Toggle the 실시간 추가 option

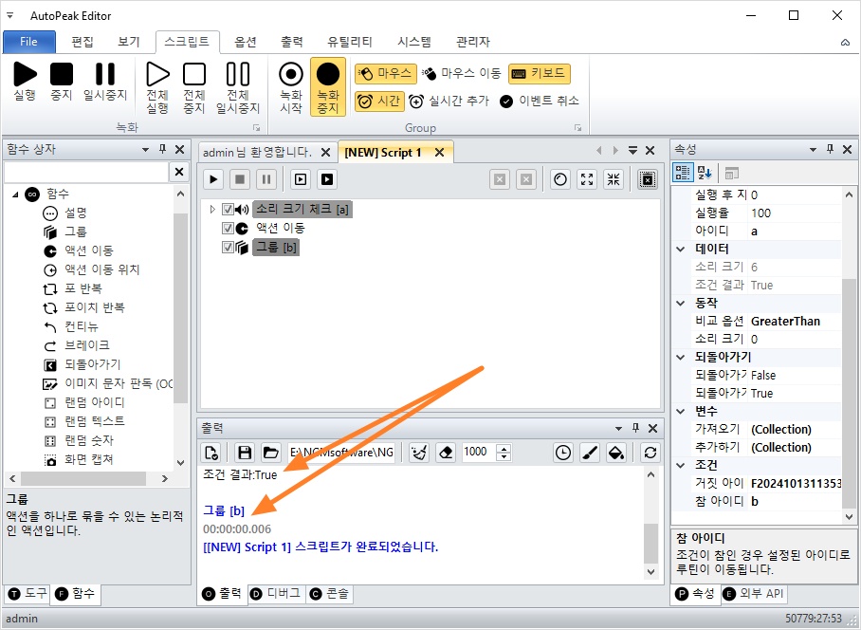point(449,102)
